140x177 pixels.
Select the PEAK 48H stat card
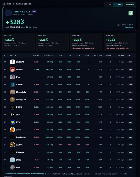(x=120, y=42)
